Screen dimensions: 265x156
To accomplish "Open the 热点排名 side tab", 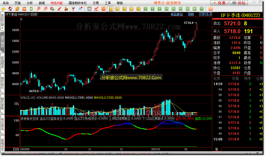I will pyautogui.click(x=2, y=124).
